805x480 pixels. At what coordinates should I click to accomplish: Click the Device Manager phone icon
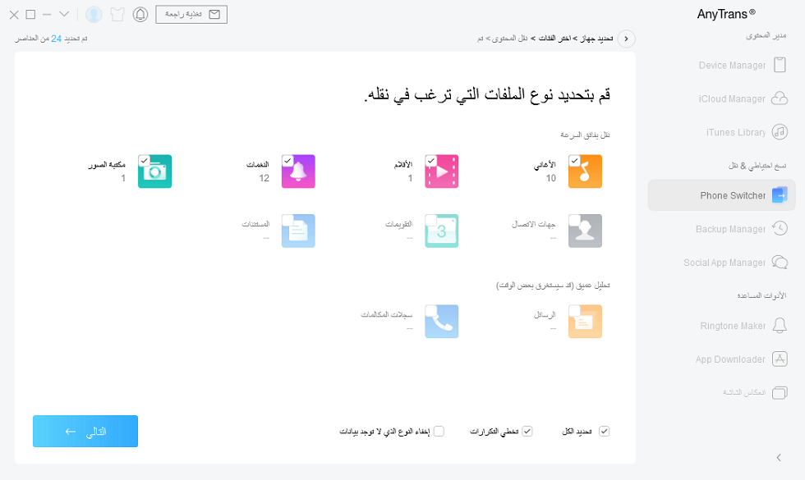pyautogui.click(x=780, y=65)
